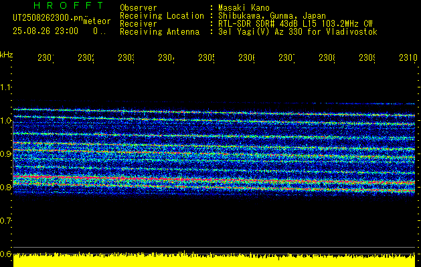Click the Receiving Antenna label
This screenshot has height=267, width=421.
(x=160, y=32)
